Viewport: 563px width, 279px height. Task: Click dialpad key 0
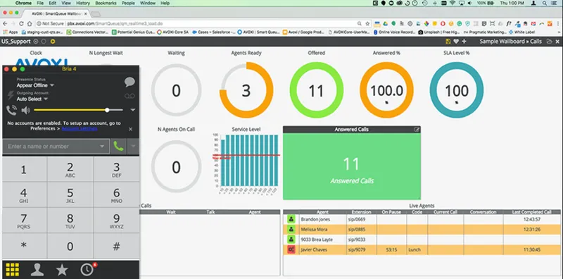tap(70, 246)
